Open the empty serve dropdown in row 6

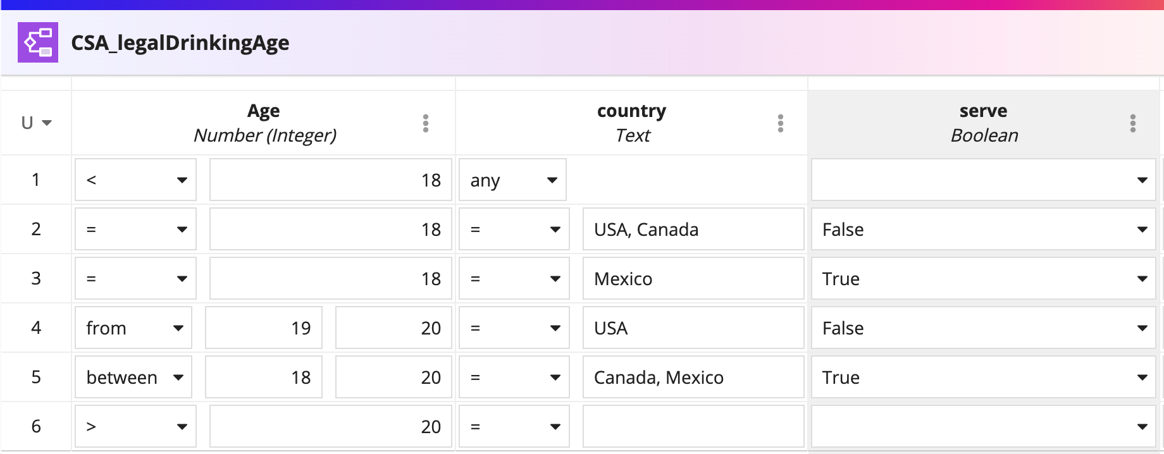(x=984, y=427)
